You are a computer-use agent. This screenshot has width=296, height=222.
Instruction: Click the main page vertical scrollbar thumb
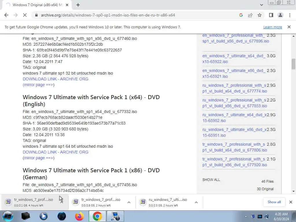293,64
